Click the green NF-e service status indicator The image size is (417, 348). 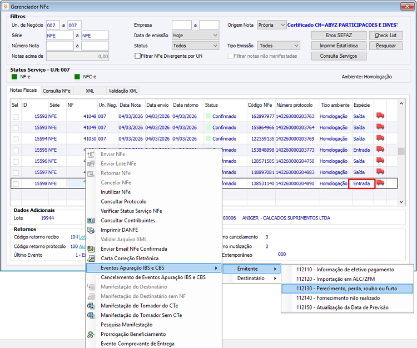point(14,77)
